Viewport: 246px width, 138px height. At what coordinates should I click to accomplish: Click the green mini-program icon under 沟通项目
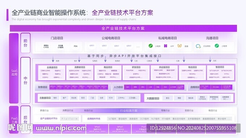[x=217, y=46]
